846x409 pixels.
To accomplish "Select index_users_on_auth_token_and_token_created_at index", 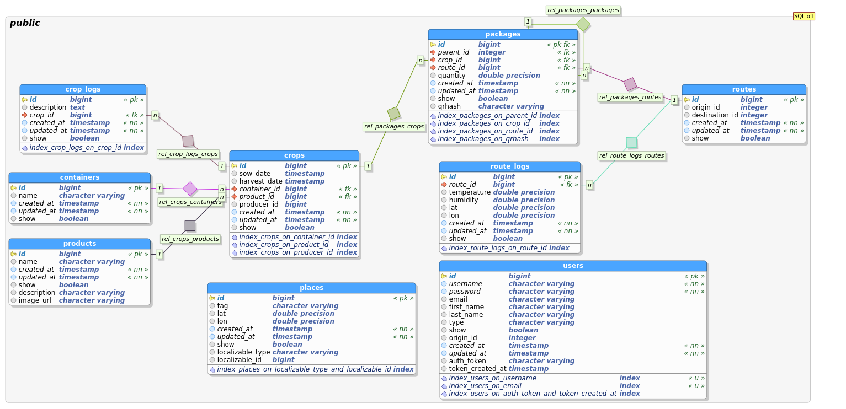I will pyautogui.click(x=573, y=394).
